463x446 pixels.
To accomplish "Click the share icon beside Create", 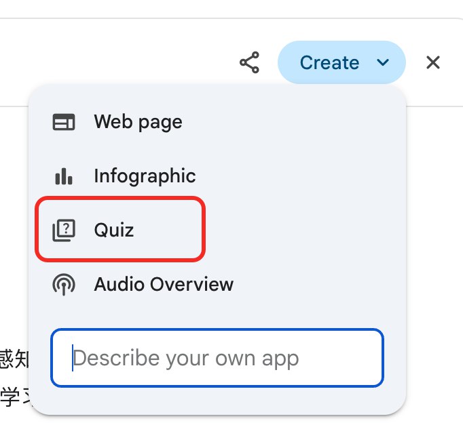I will tap(250, 63).
